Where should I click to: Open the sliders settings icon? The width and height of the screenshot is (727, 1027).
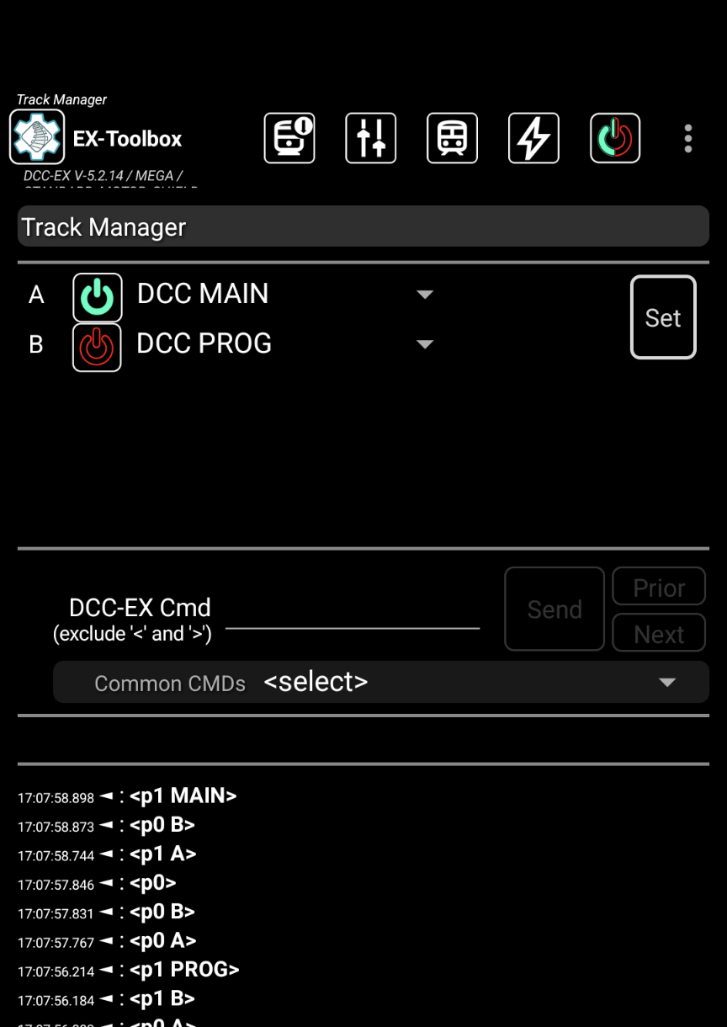(371, 138)
